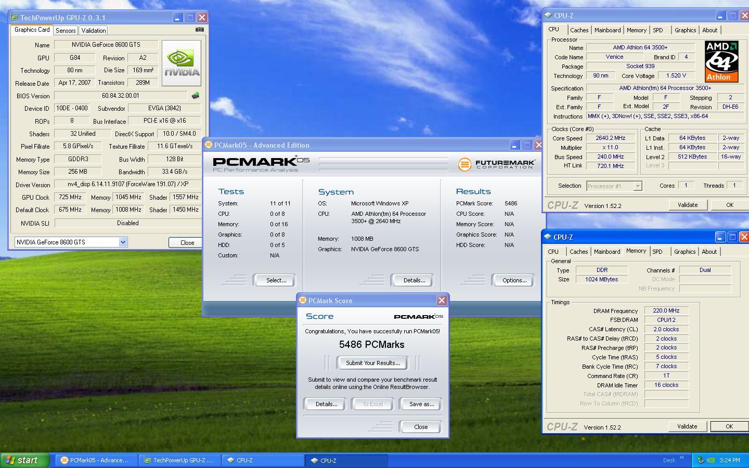Click the system tray clock 3:24 PM
749x468 pixels.
[x=729, y=460]
